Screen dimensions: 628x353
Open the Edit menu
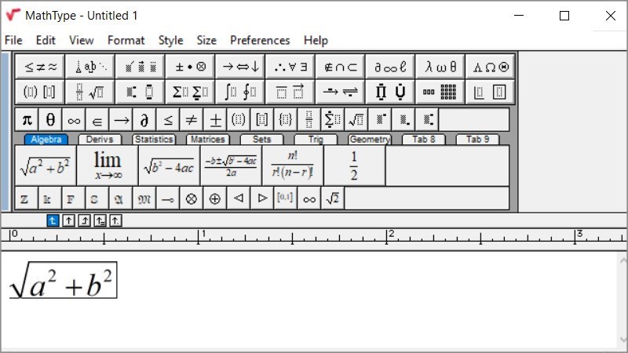coord(46,41)
